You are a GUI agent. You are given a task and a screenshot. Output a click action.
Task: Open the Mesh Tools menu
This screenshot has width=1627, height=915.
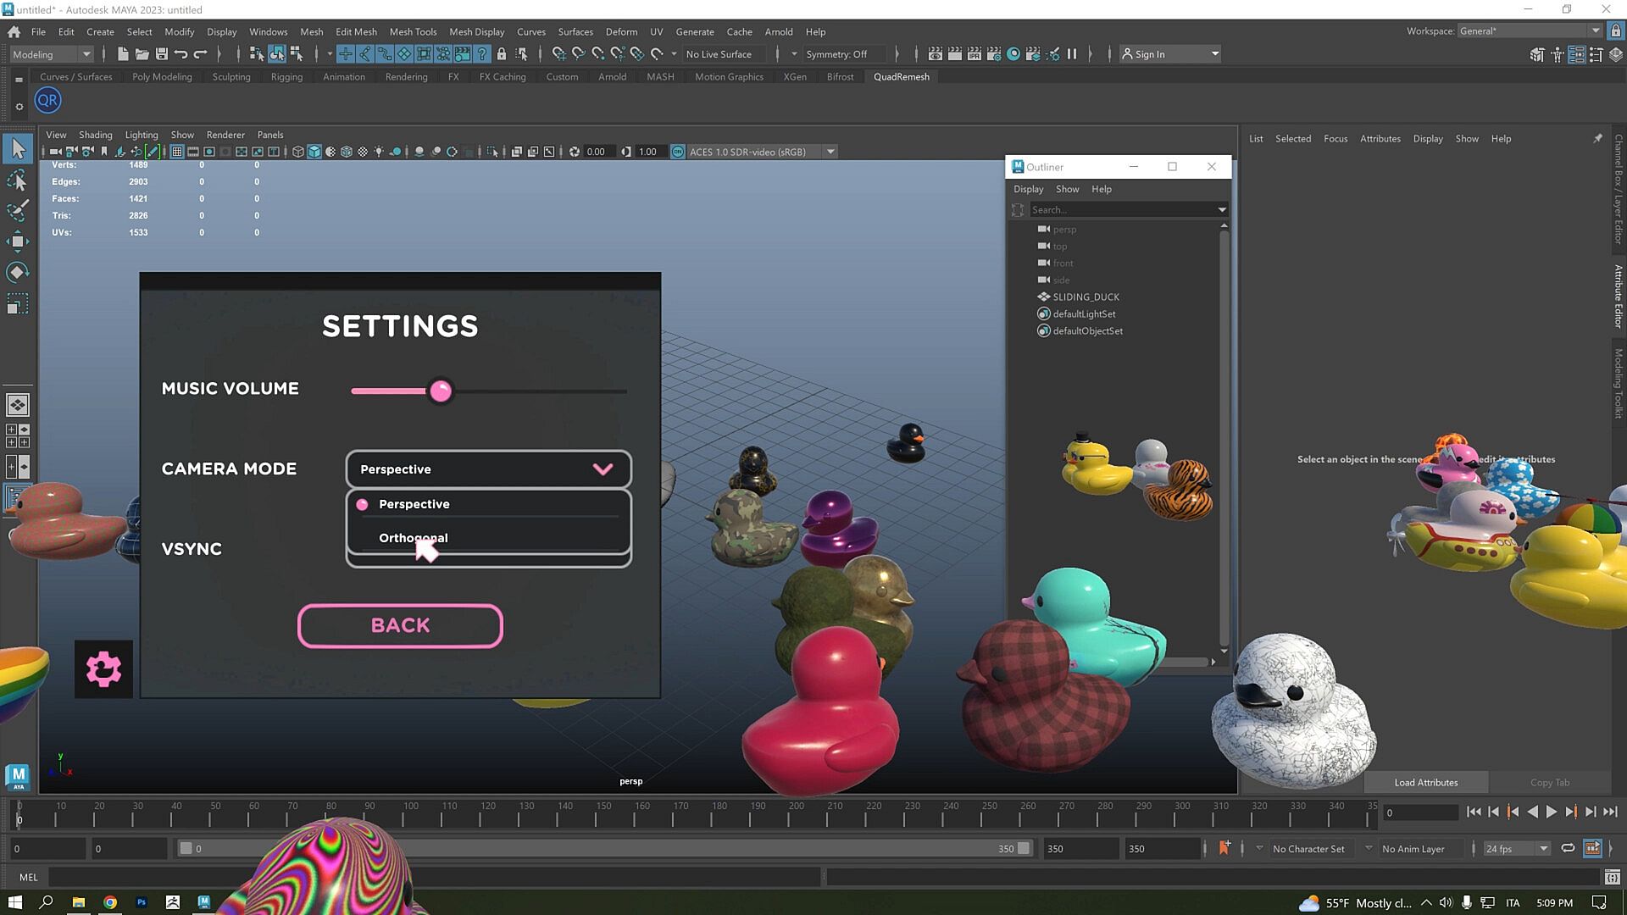(x=413, y=31)
